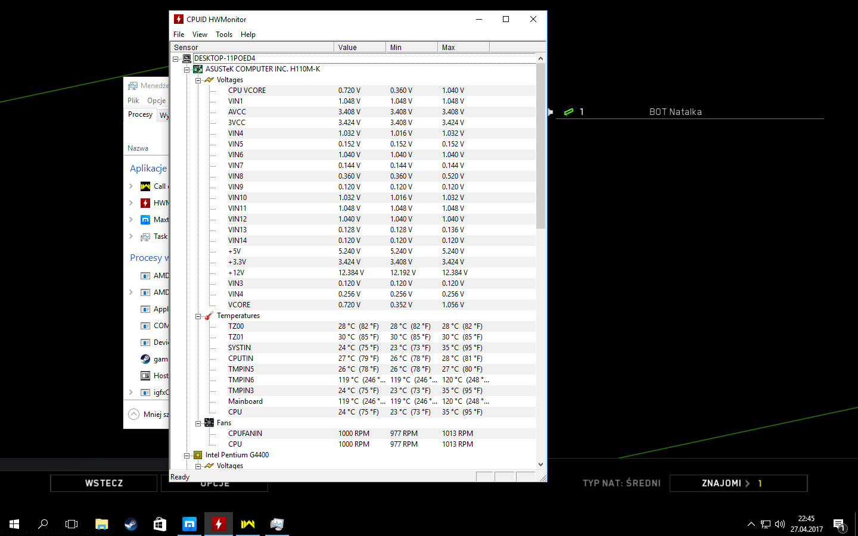
Task: Expand the Call of Duty row in Task Manager
Action: pos(131,186)
